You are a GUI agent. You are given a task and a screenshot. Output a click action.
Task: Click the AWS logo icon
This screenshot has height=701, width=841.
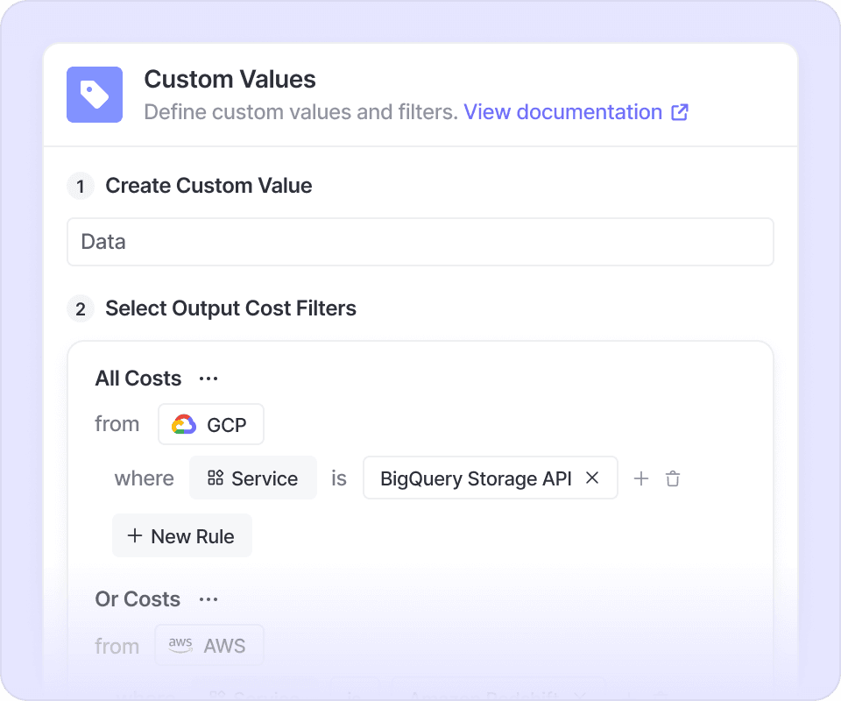[x=180, y=647]
